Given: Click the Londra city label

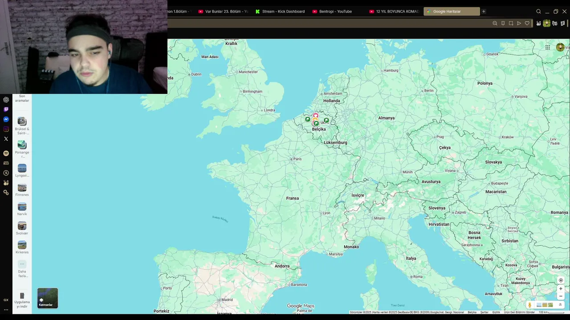Looking at the screenshot, I should coord(269,110).
